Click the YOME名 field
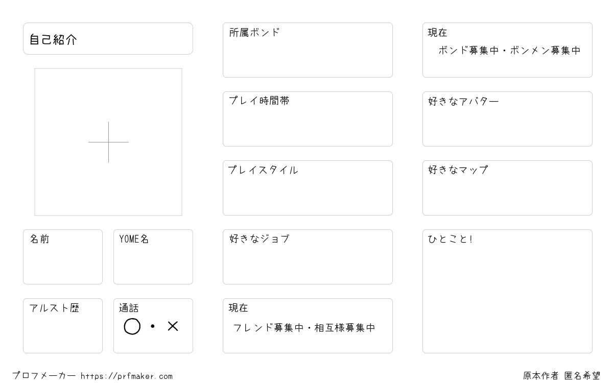Viewport: 613px width, 383px height. 153,257
